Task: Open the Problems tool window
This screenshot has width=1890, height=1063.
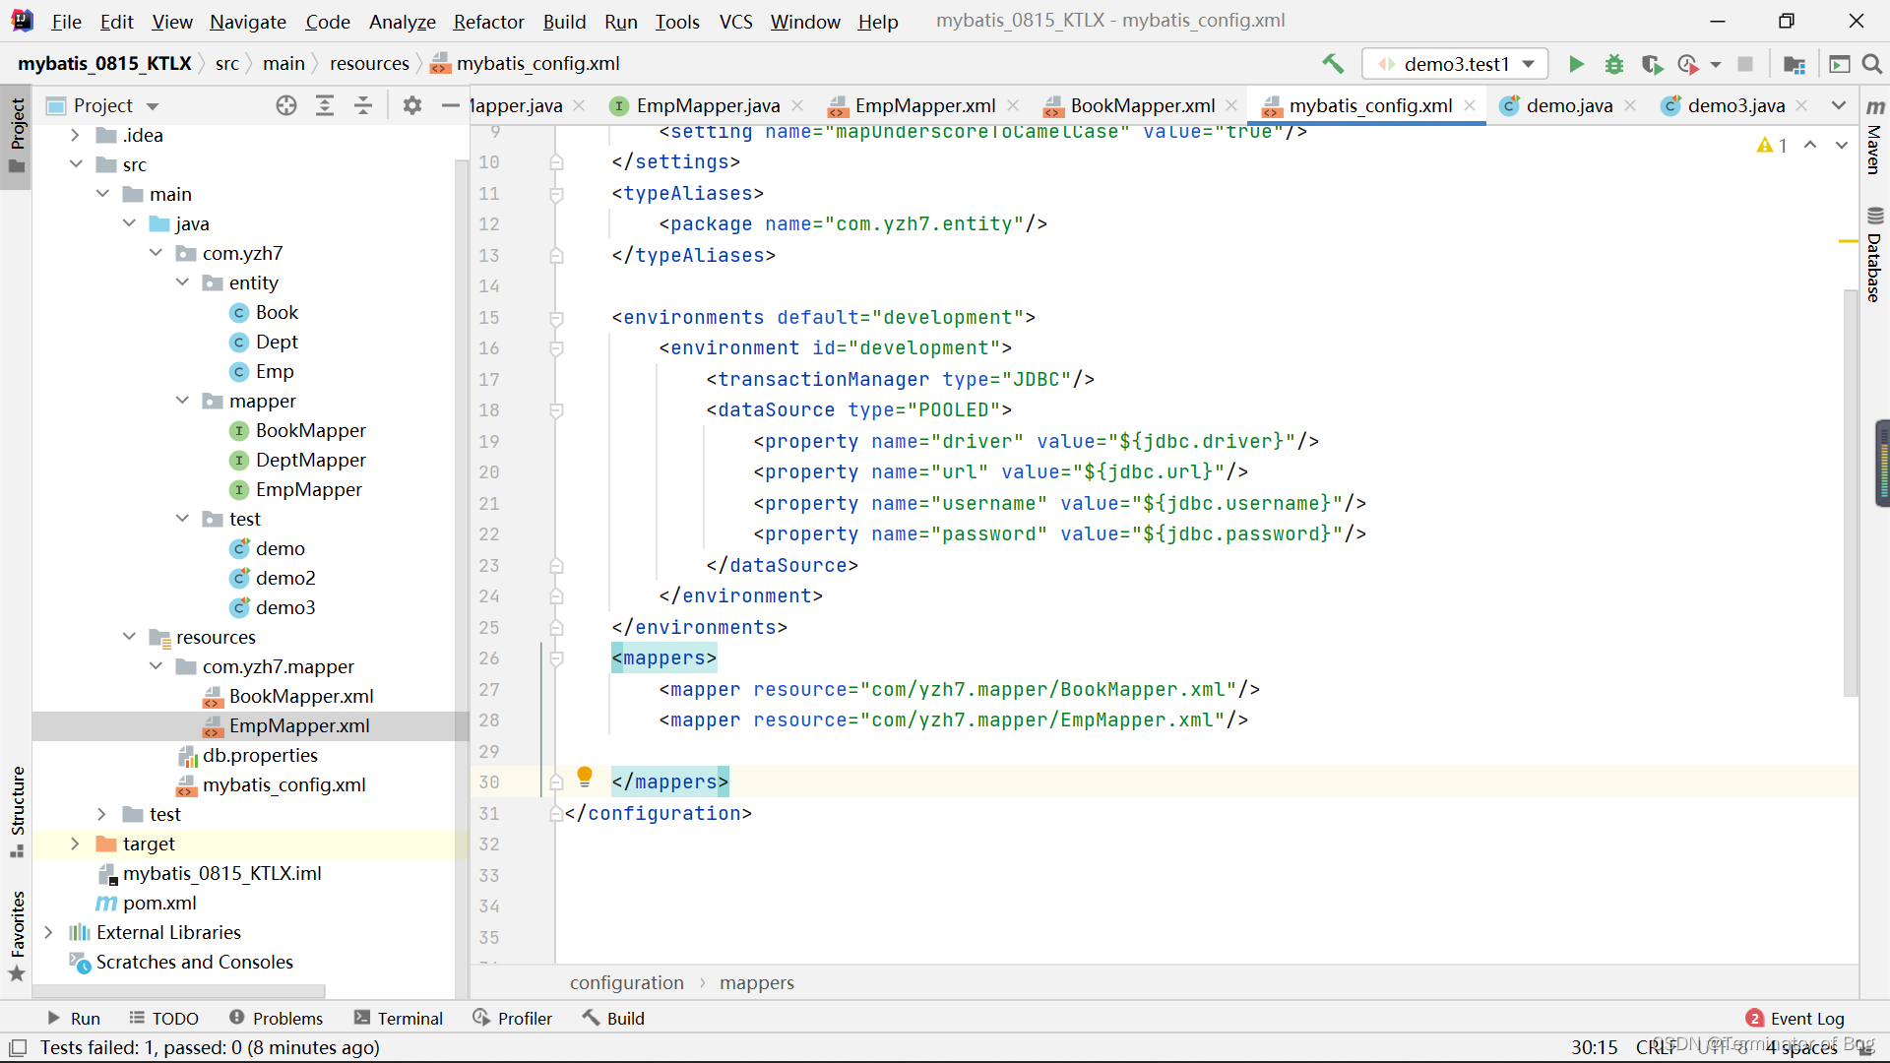Action: [276, 1019]
